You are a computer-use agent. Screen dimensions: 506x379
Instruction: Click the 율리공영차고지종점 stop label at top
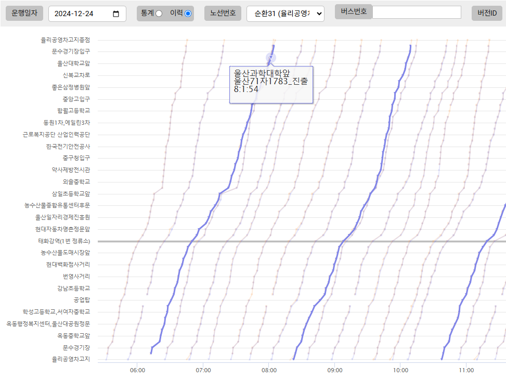[x=65, y=40]
